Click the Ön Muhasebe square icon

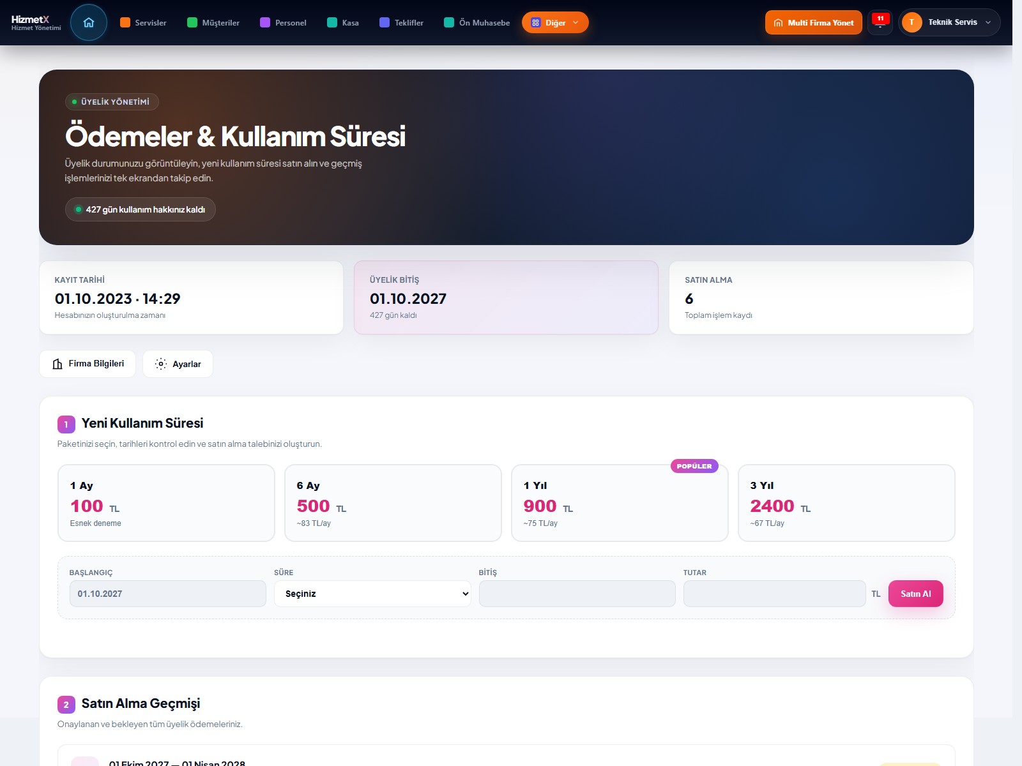coord(449,22)
